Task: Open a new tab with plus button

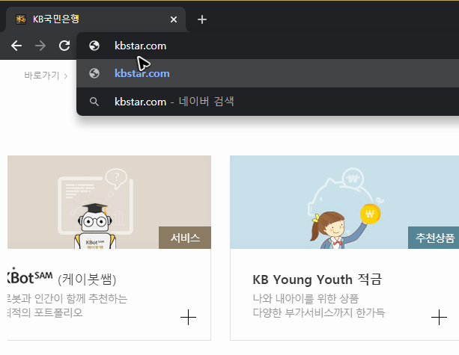Action: (x=202, y=19)
